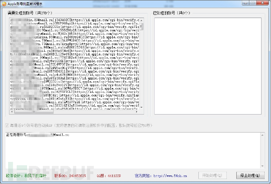
Task: Minimize the Apple account activation window
Action: click(x=246, y=3)
